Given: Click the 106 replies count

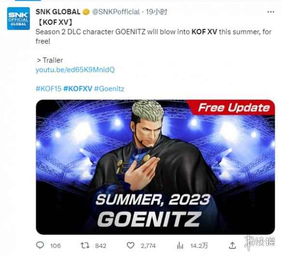Looking at the screenshot, I should 56,246.
